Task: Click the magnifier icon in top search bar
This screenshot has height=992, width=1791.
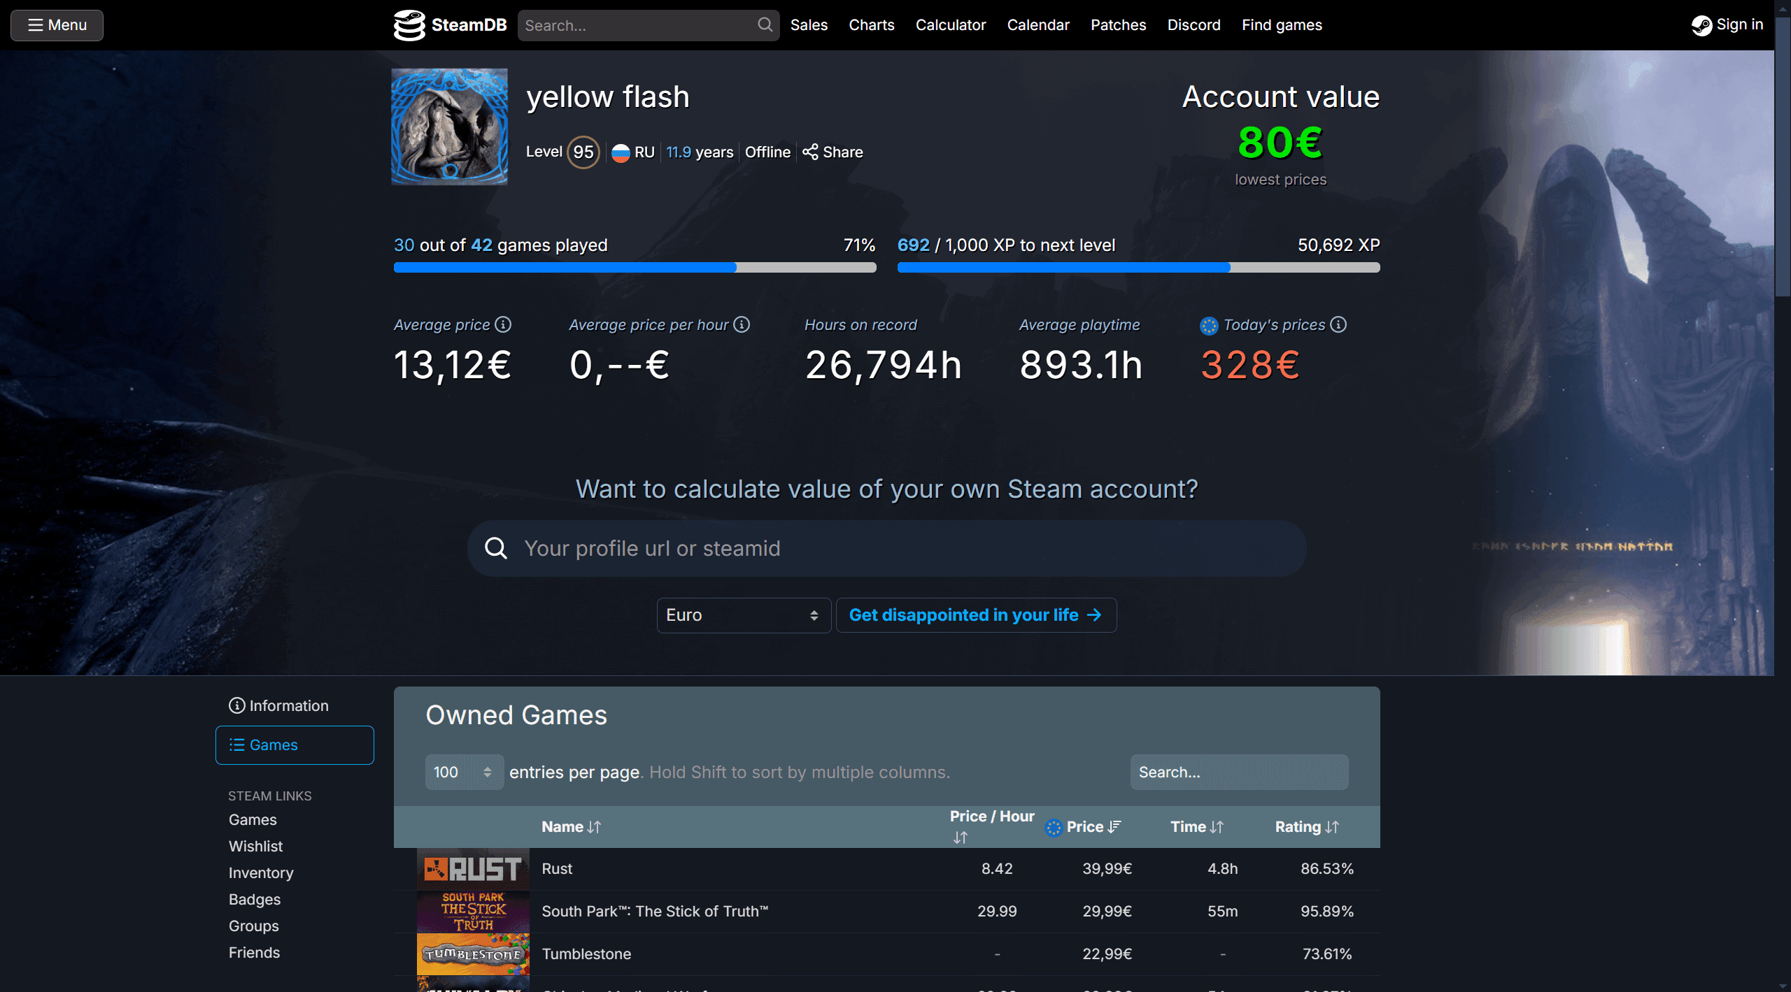Action: (765, 25)
